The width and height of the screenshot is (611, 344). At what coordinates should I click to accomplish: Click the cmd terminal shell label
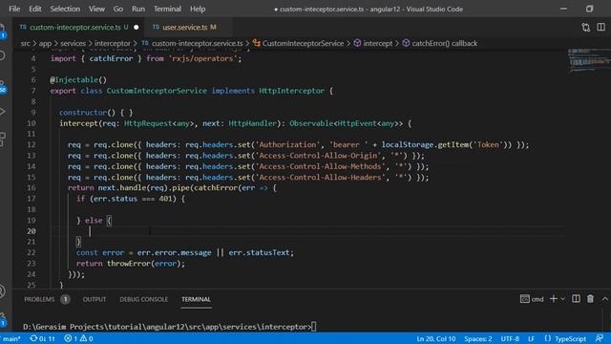click(x=532, y=299)
